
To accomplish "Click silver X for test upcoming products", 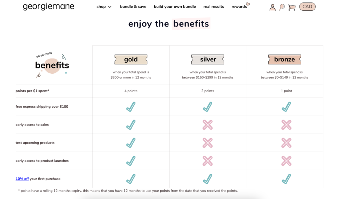I will click(x=208, y=143).
